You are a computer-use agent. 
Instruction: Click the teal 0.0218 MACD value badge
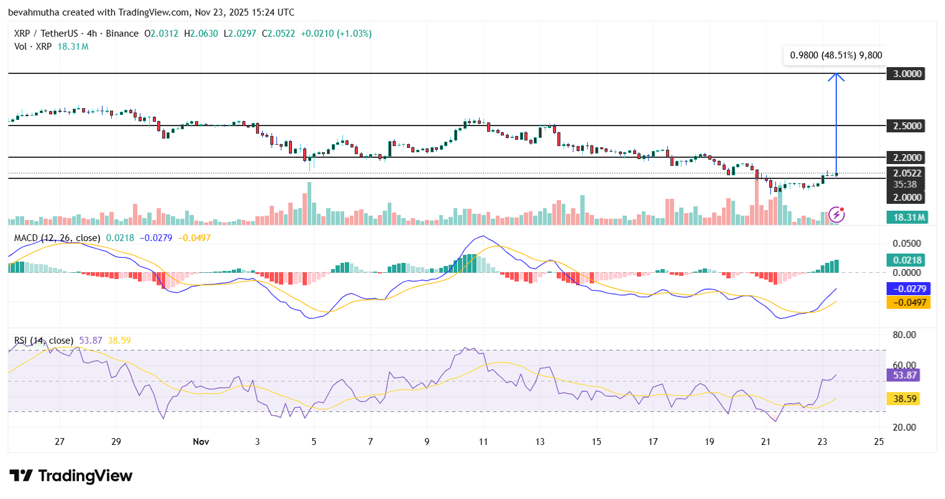pos(906,260)
